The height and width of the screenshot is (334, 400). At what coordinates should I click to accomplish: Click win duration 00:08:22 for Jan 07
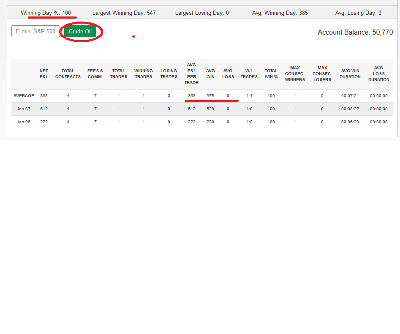tap(350, 109)
